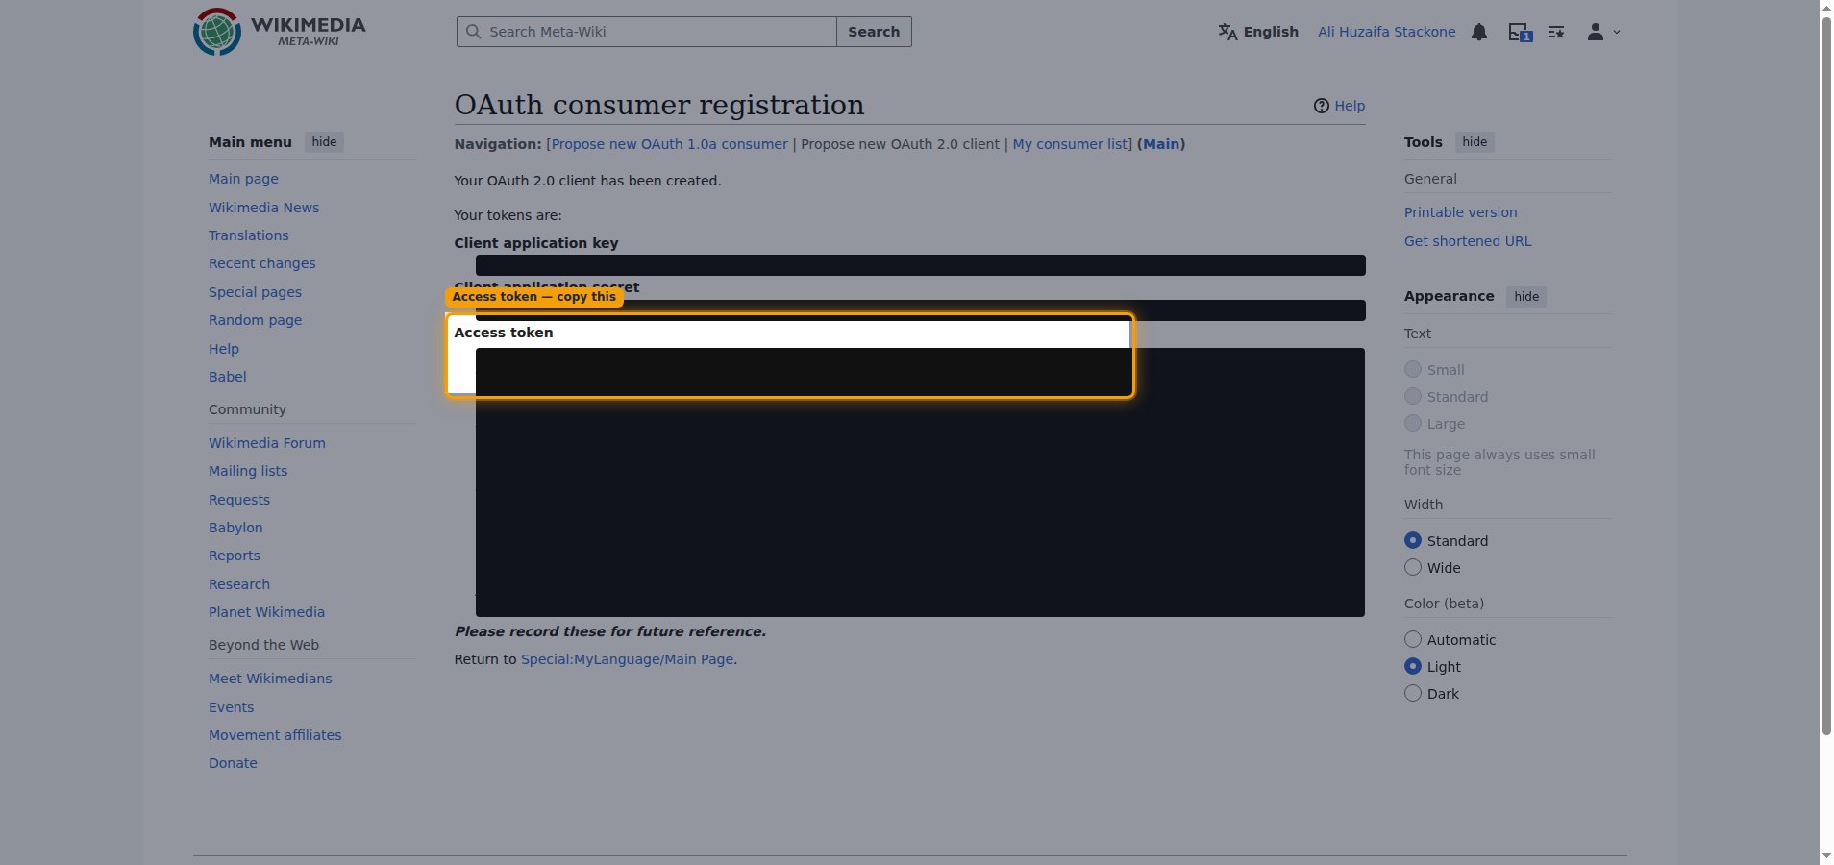Open My consumer list link
The image size is (1834, 865).
pos(1070,144)
